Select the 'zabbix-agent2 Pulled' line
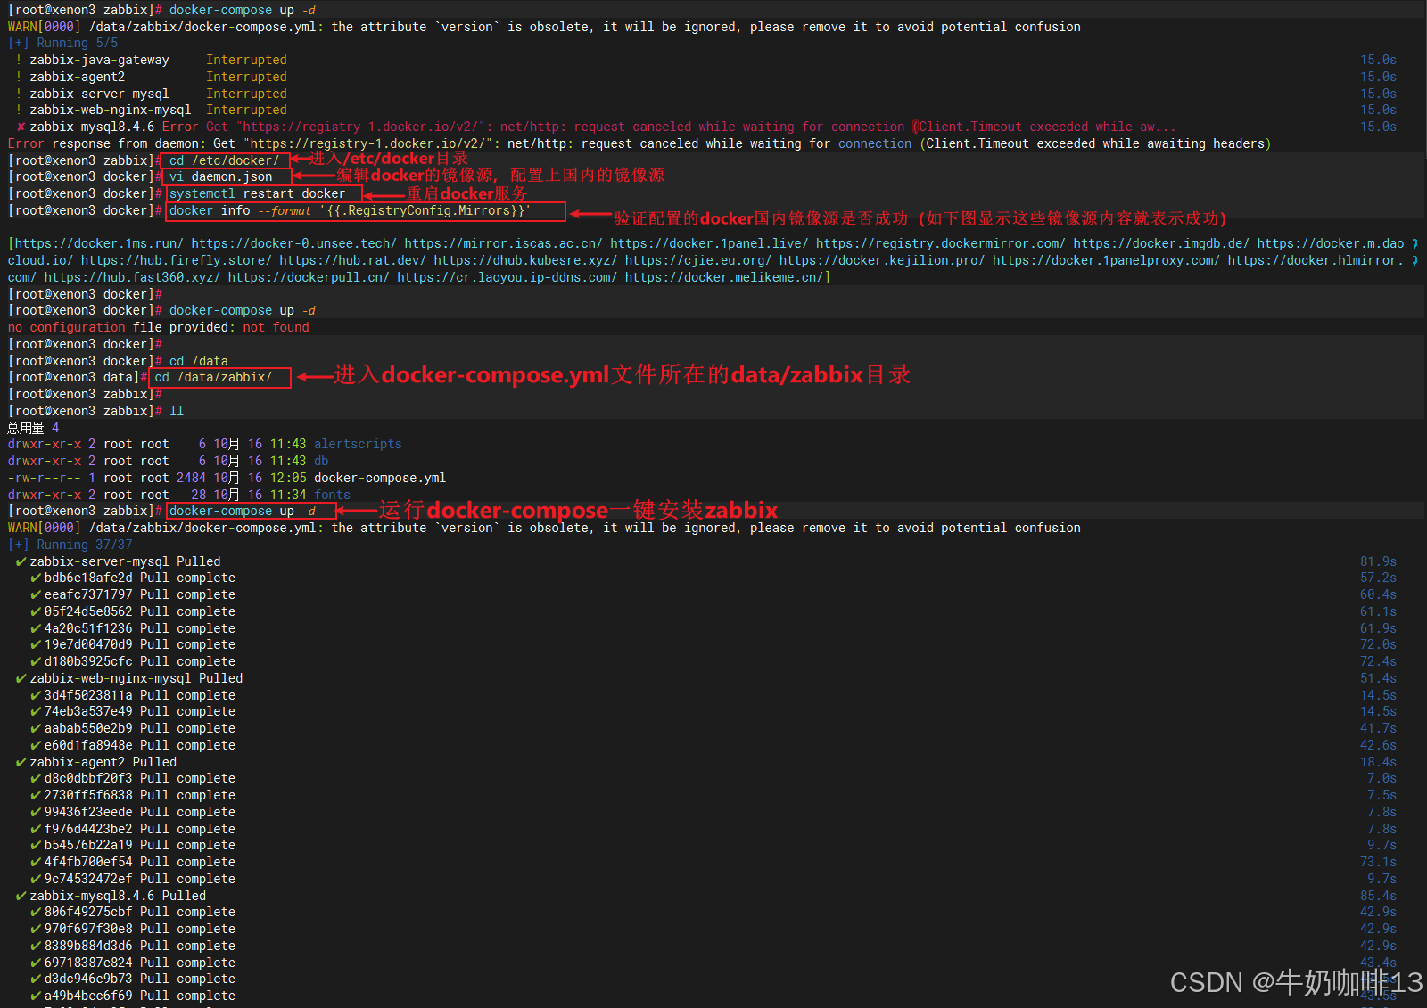Viewport: 1427px width, 1008px height. point(96,762)
